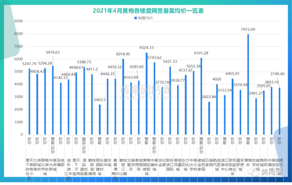The width and height of the screenshot is (292, 185).
Task: Click the data label 5053.38
Action: 194,66
